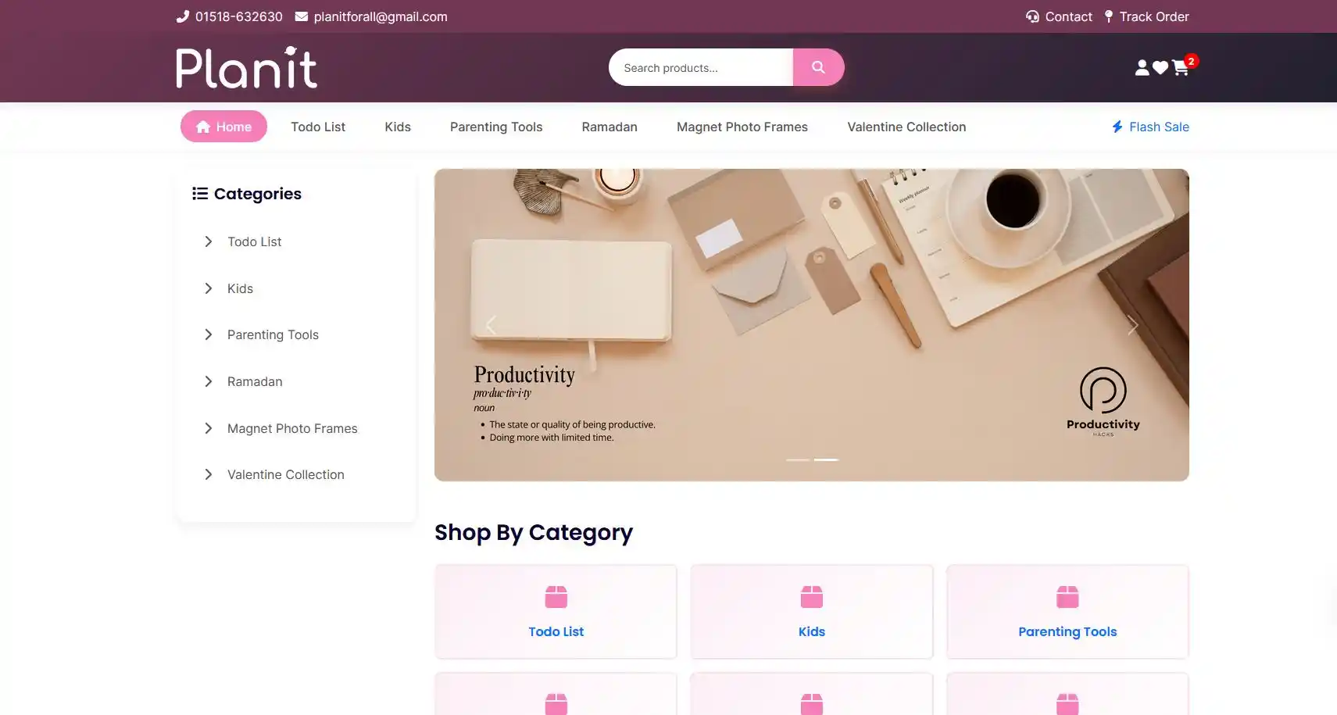1337x715 pixels.
Task: Go to previous banner slide arrow
Action: (x=491, y=325)
